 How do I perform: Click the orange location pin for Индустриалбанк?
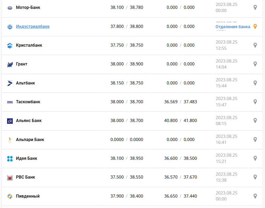255,26
